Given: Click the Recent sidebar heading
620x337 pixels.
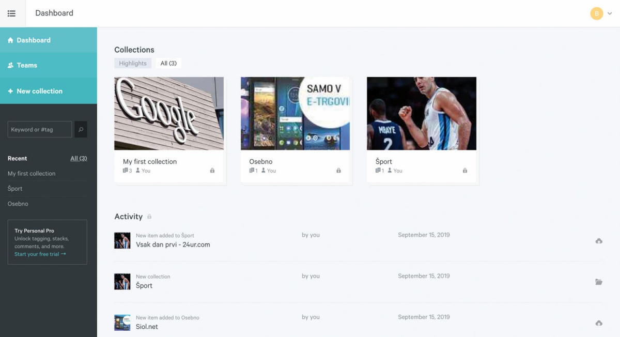Looking at the screenshot, I should pyautogui.click(x=18, y=158).
